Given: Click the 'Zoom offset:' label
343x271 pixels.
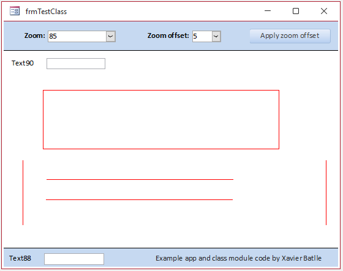Looking at the screenshot, I should coord(168,35).
